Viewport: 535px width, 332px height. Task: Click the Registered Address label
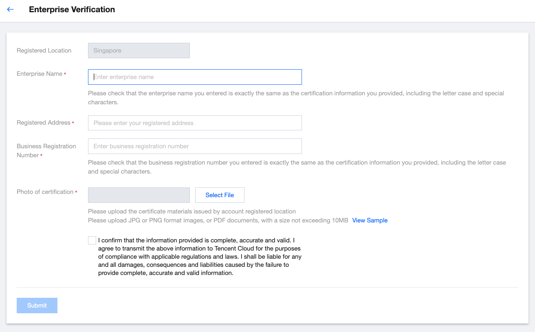tap(44, 123)
